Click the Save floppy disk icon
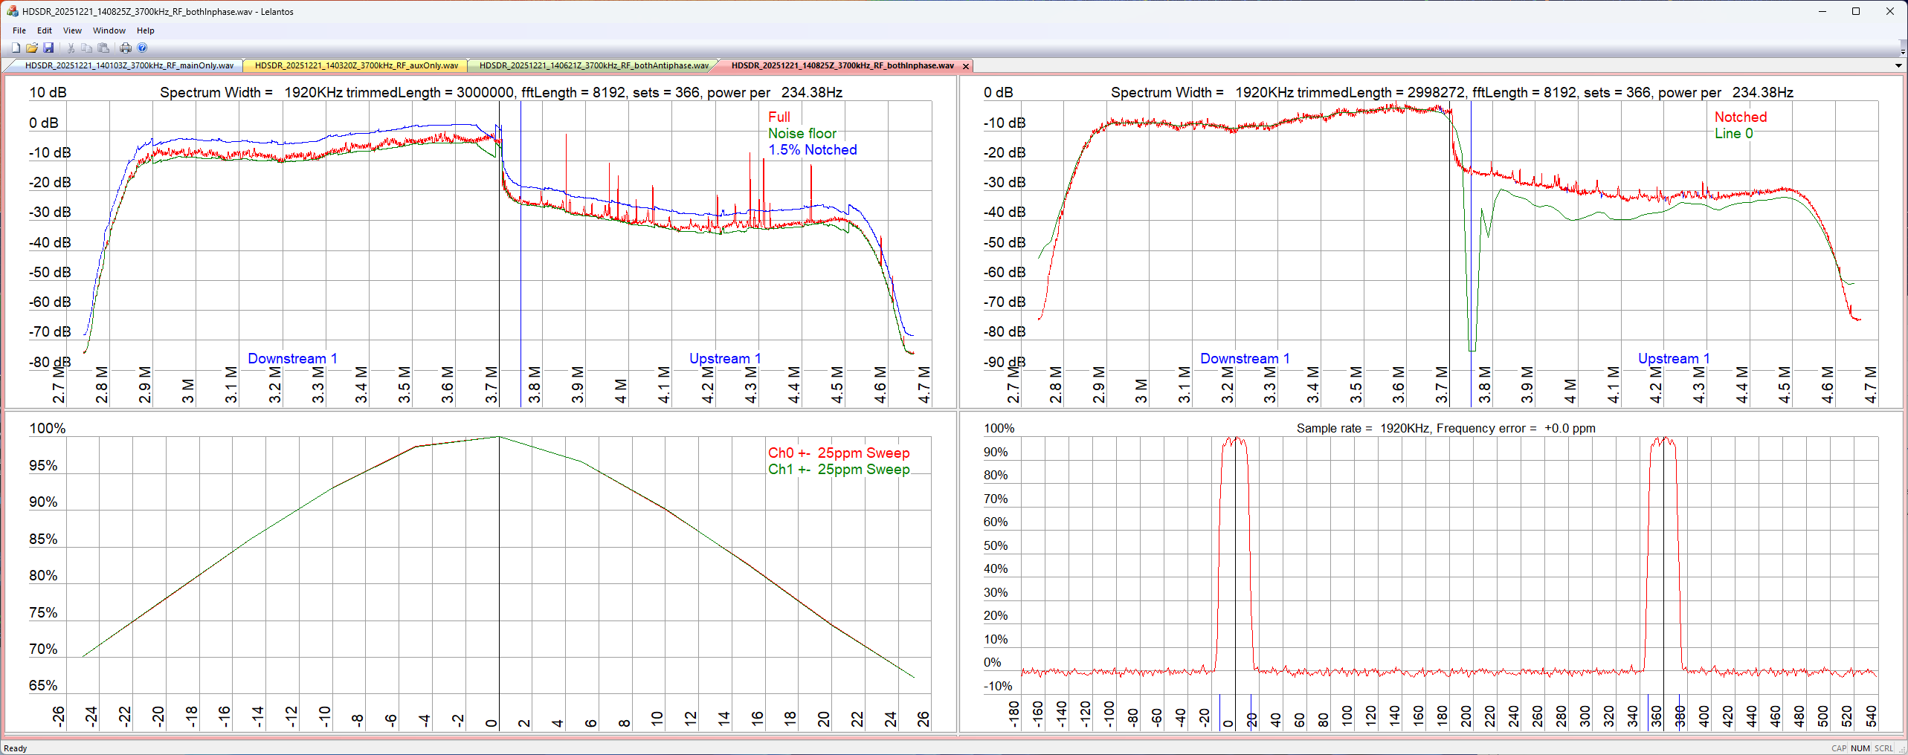1908x755 pixels. click(48, 48)
